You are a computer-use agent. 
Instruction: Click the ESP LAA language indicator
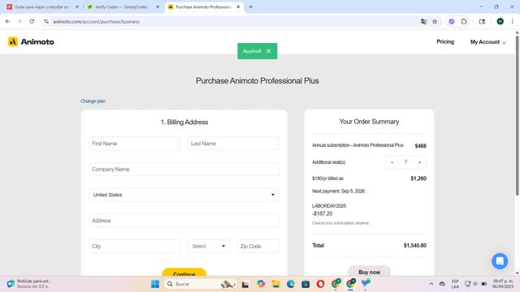[455, 284]
